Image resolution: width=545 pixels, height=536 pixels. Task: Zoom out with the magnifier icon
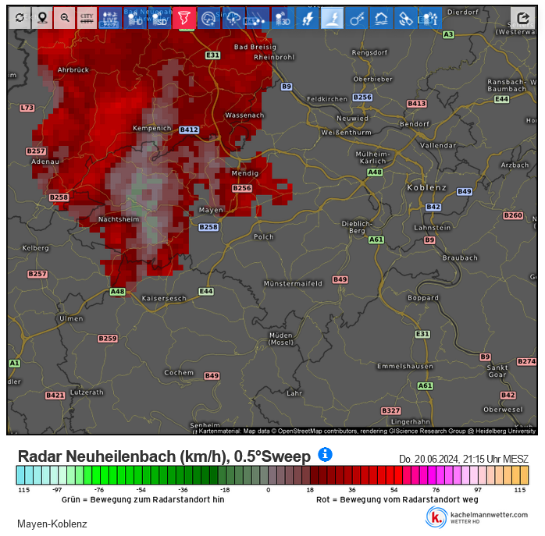coord(65,18)
